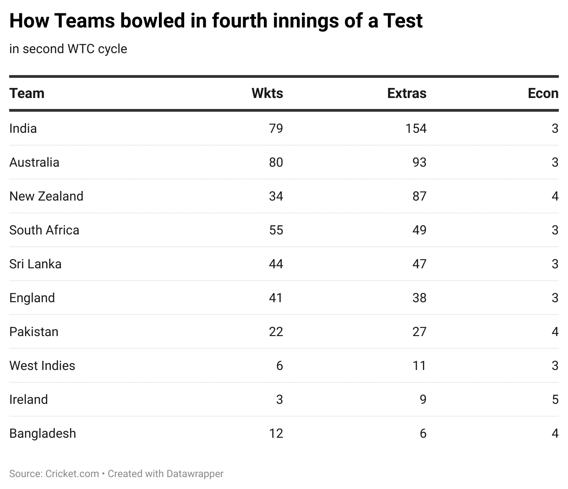
Task: Select the Australia team name cell
Action: coord(34,162)
